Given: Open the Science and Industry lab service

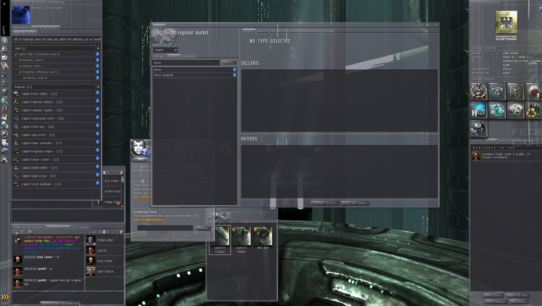Looking at the screenshot, I should 479,110.
